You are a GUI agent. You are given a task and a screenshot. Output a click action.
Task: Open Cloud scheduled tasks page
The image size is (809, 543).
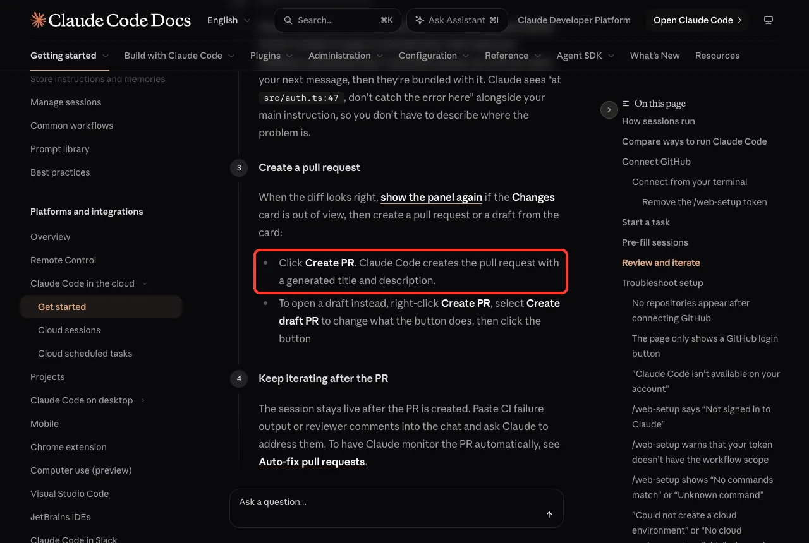85,354
